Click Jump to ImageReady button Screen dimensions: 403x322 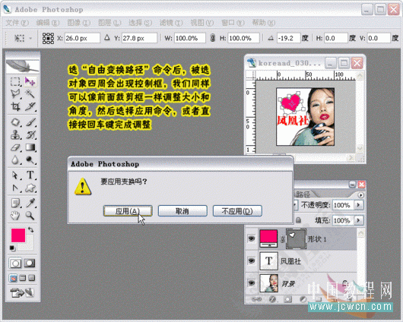click(22, 292)
